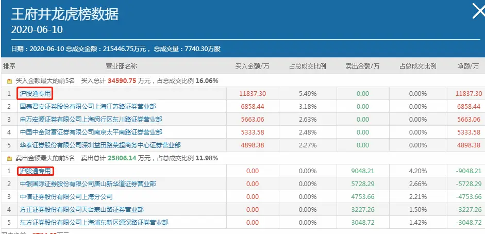Click the 5.49% ratio cell
Image resolution: width=485 pixels, height=234 pixels.
308,94
